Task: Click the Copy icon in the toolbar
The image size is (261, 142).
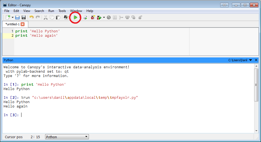Action: 52,17
